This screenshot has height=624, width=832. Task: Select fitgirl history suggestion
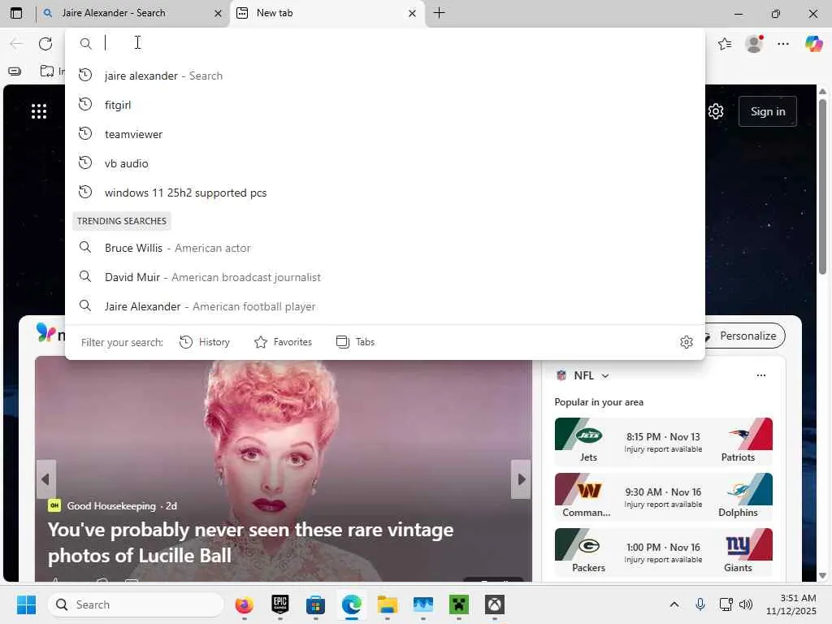(x=385, y=105)
